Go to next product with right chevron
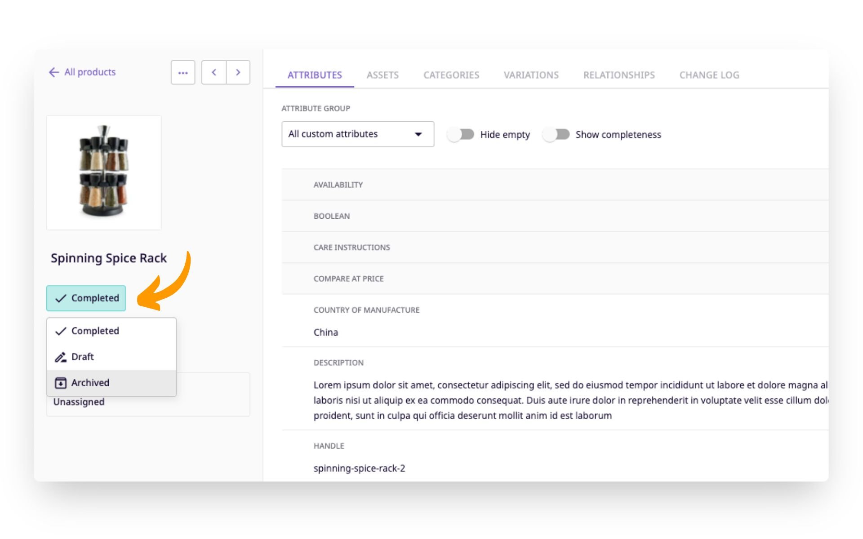863x539 pixels. point(238,72)
